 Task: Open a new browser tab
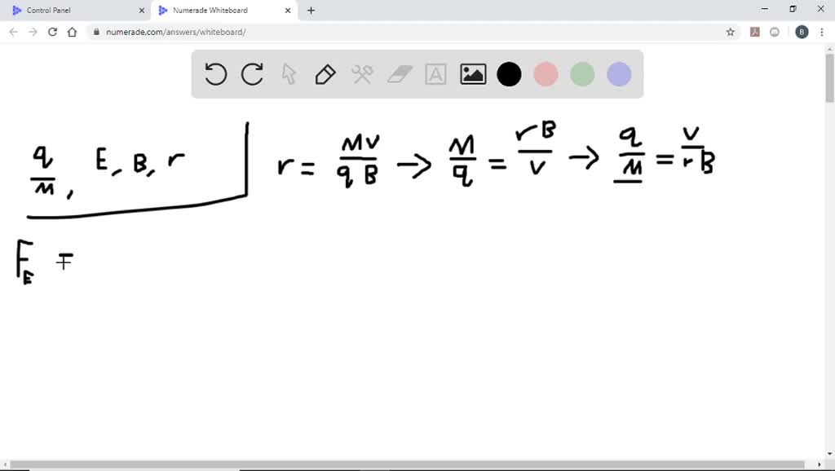click(x=311, y=10)
